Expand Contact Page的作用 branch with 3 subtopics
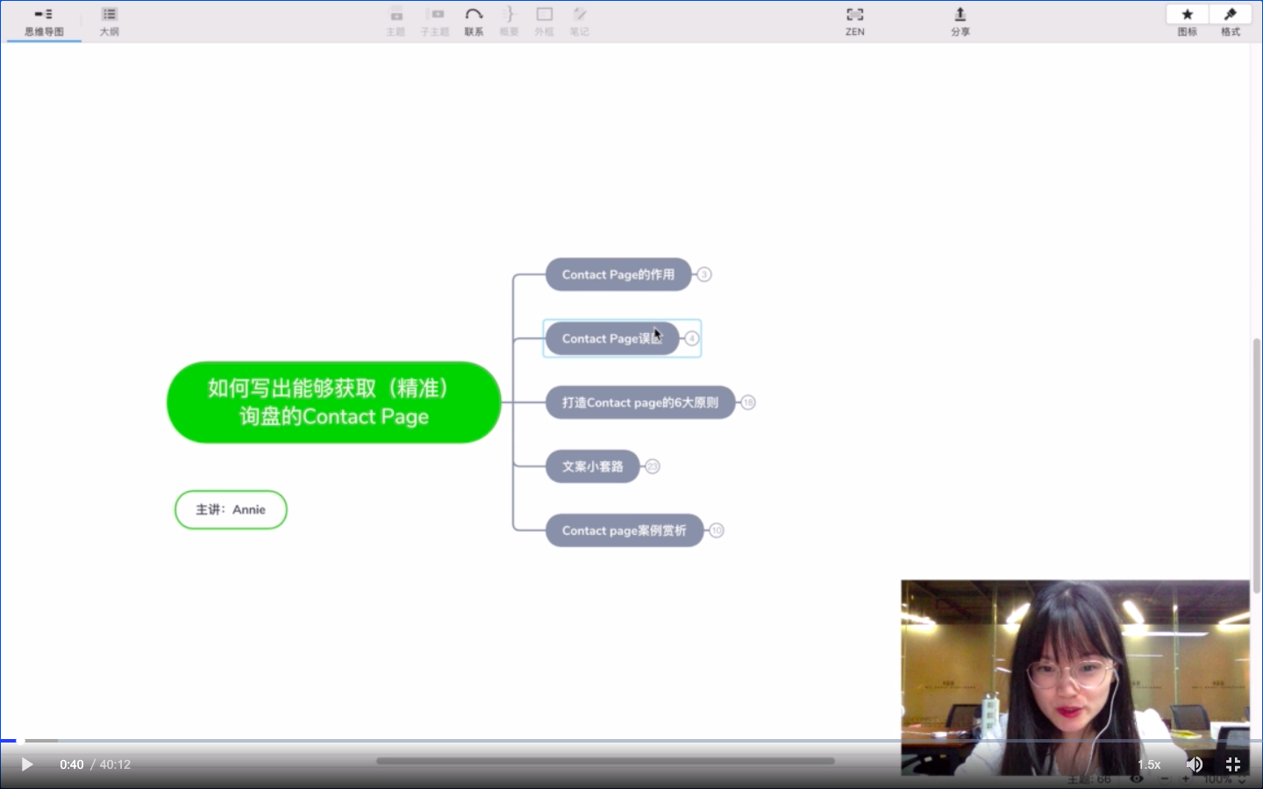This screenshot has width=1263, height=789. click(704, 274)
